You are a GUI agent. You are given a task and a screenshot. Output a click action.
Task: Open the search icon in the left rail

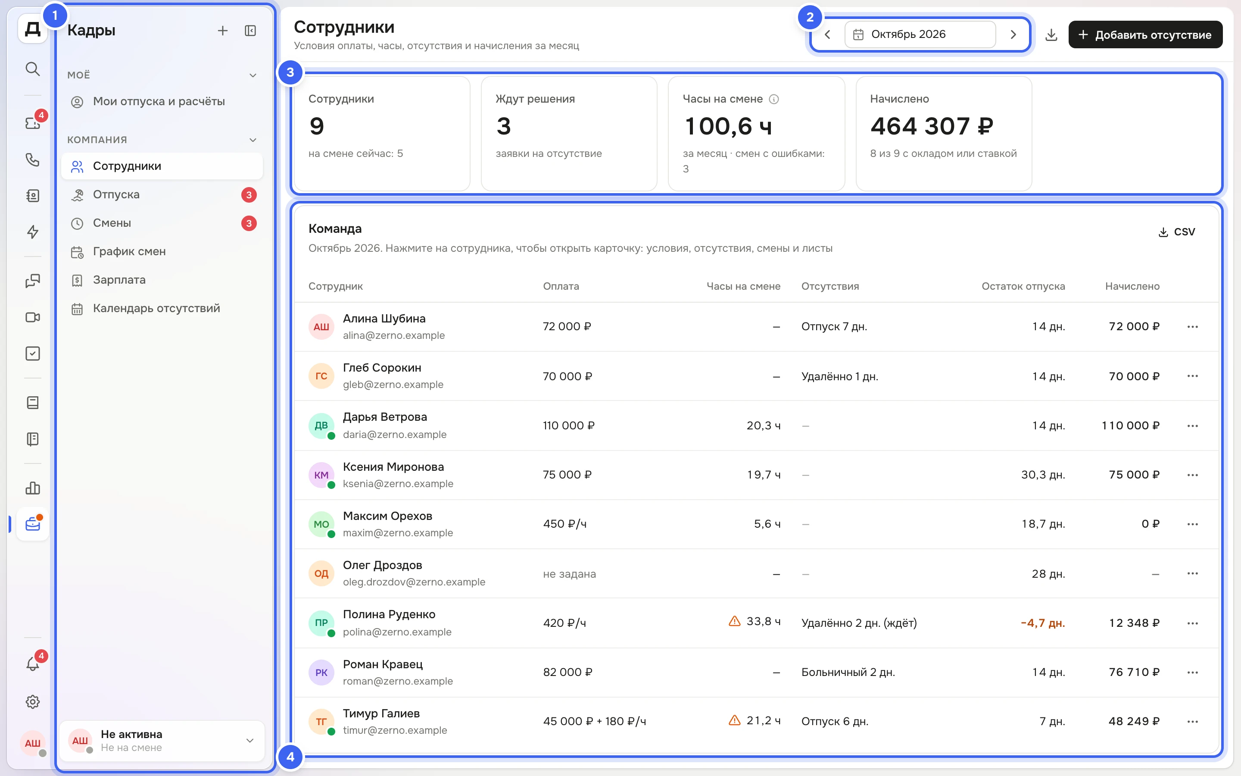pyautogui.click(x=32, y=69)
